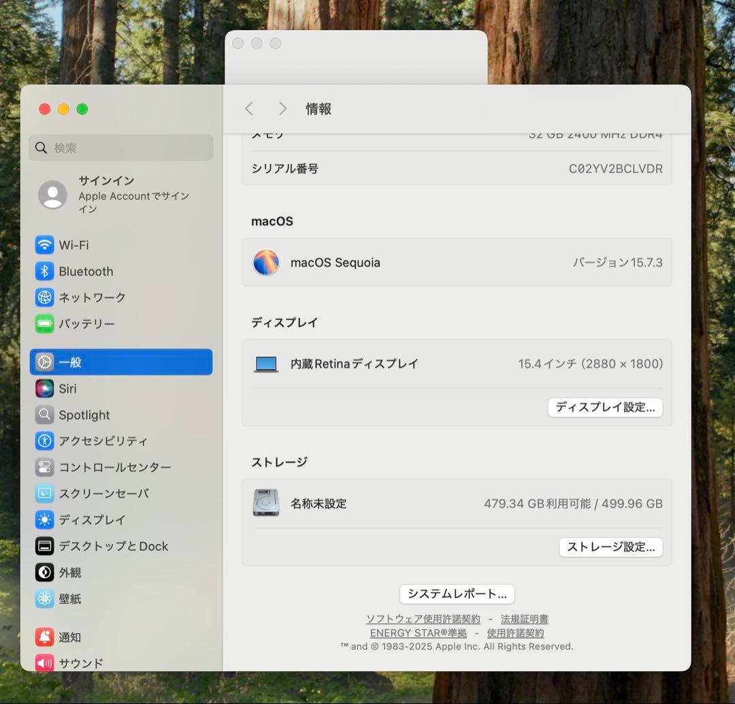Navigate back with the left chevron

pos(249,108)
